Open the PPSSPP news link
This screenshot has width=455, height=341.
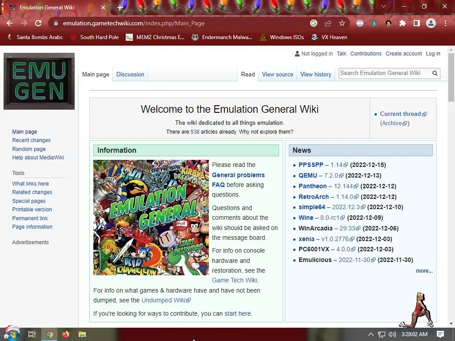[311, 165]
